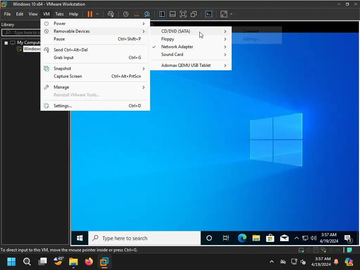This screenshot has width=360, height=270.
Task: Take a snapshot with the toolbar clock-plus icon
Action: 126,14
